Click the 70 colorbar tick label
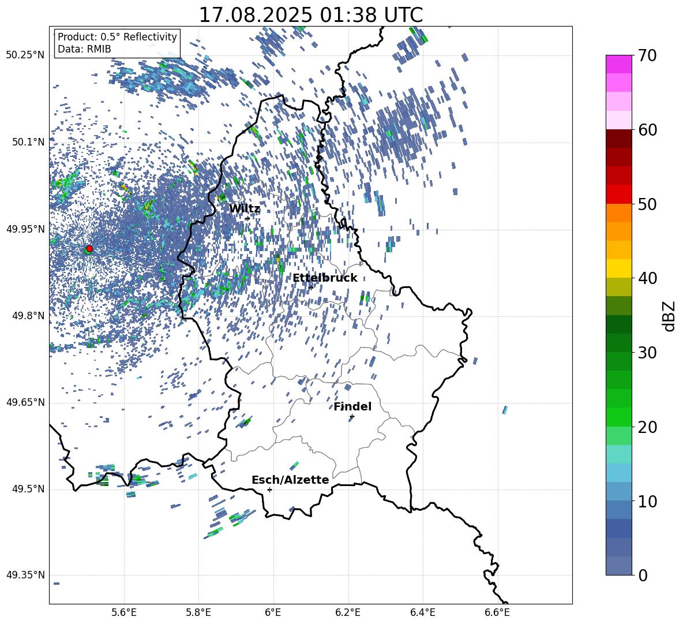 (x=647, y=56)
